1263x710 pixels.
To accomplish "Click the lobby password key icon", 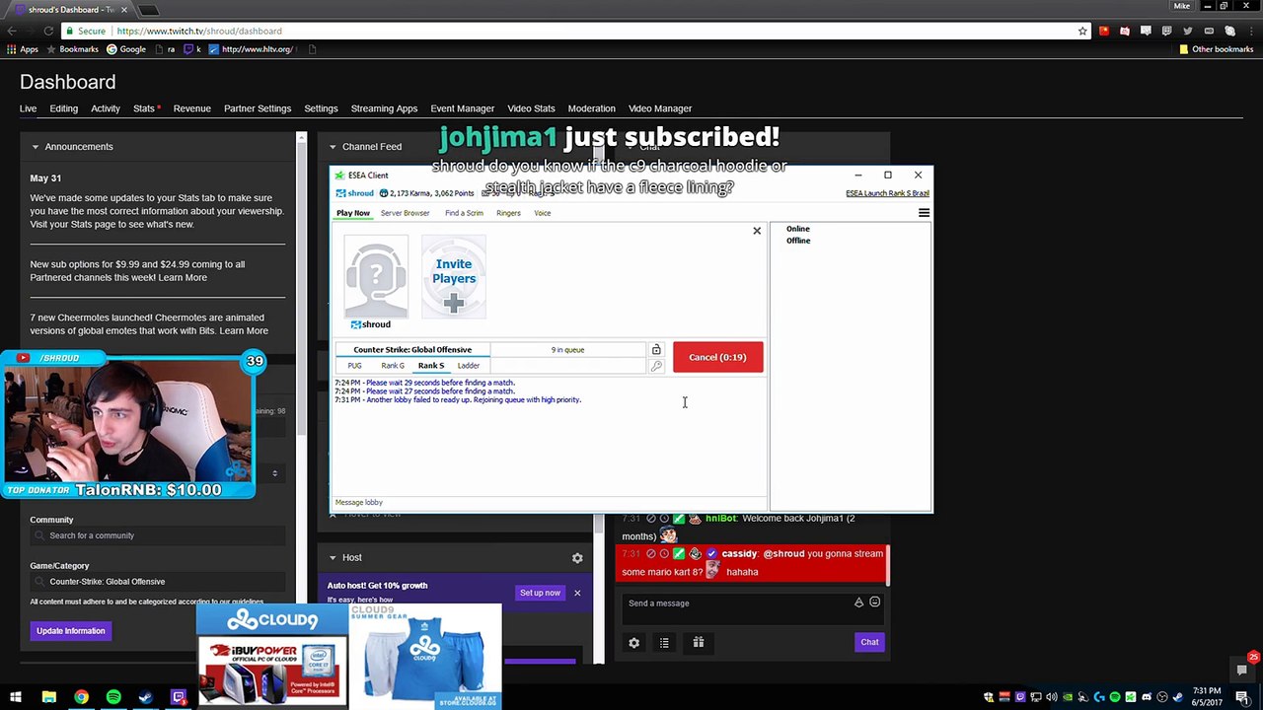I will [x=656, y=366].
